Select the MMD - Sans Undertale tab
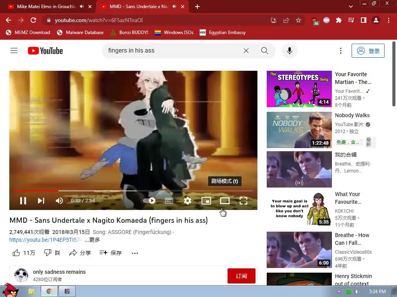The width and height of the screenshot is (397, 297). (139, 7)
